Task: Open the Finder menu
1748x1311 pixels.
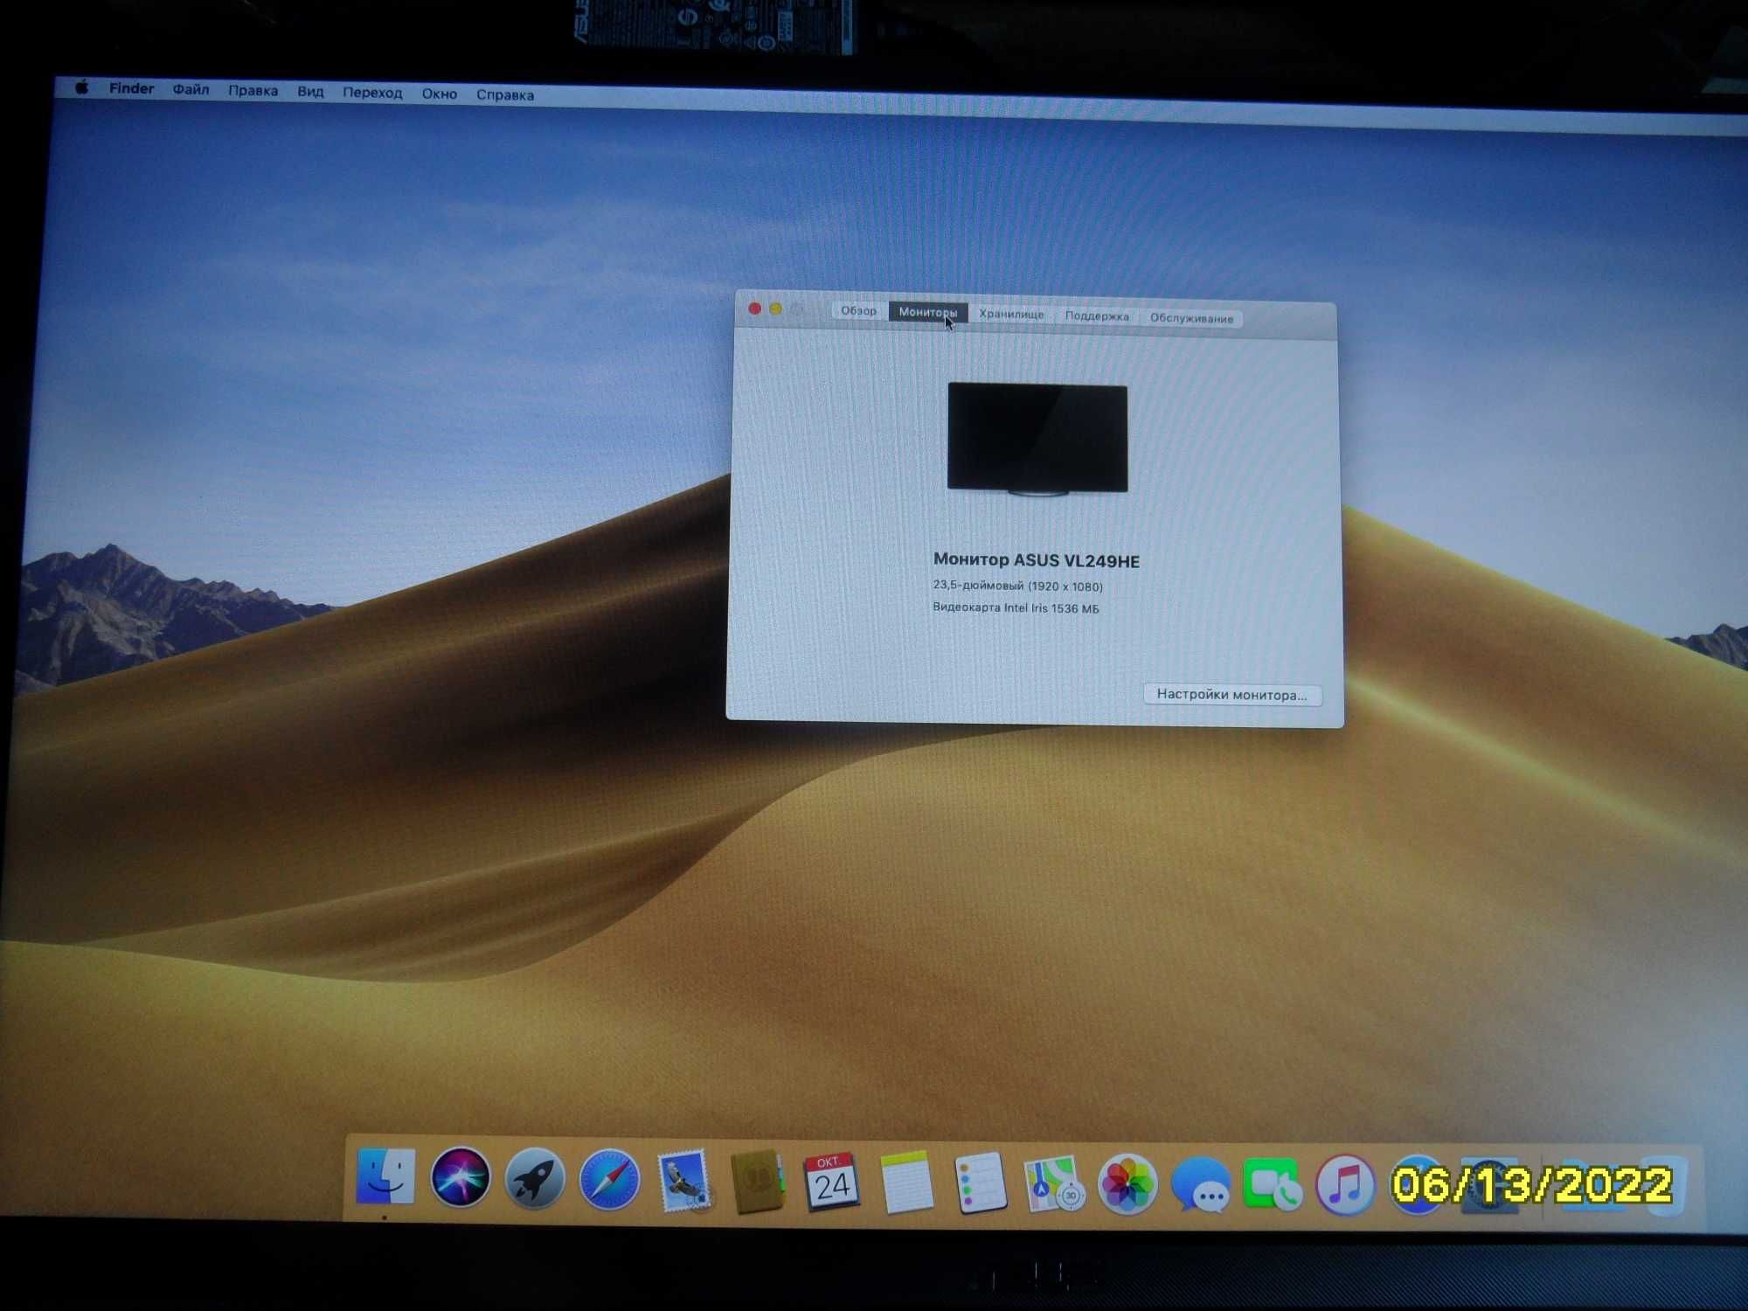Action: [131, 88]
